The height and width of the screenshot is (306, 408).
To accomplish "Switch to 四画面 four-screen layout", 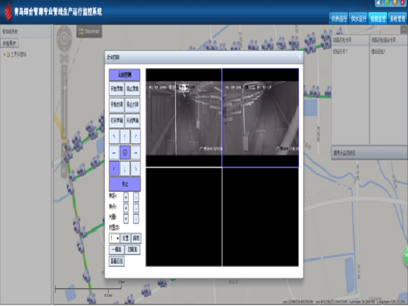I will click(133, 249).
